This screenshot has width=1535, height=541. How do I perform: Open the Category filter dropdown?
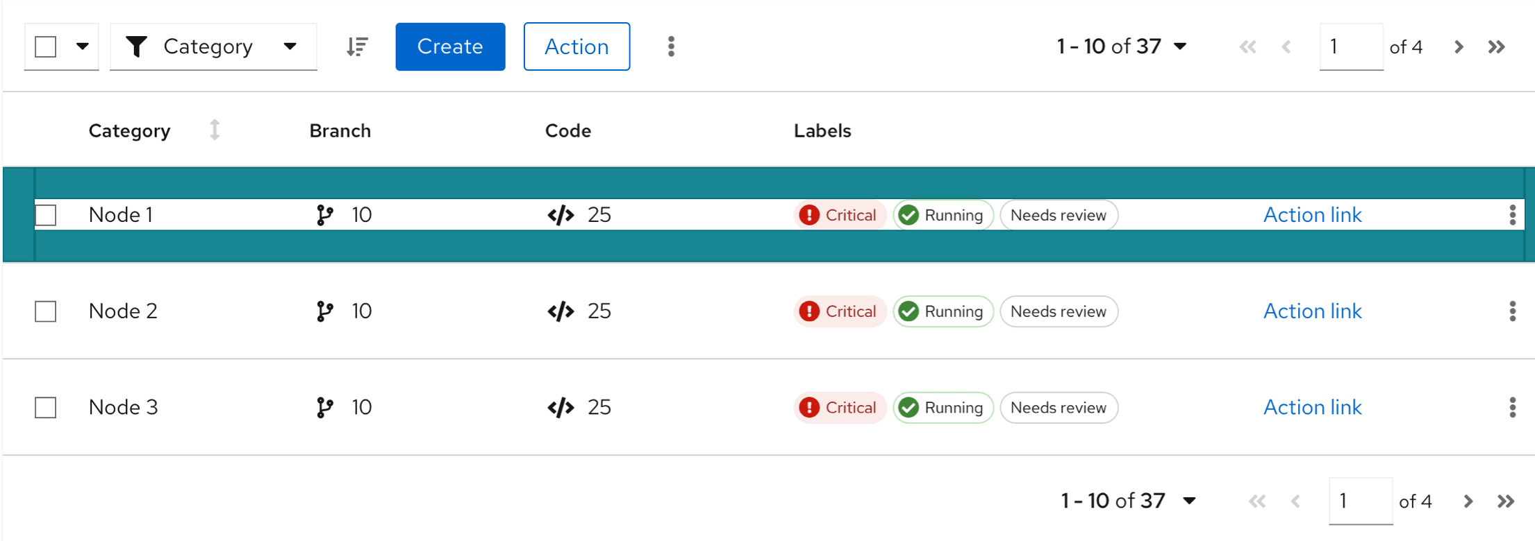tap(213, 46)
